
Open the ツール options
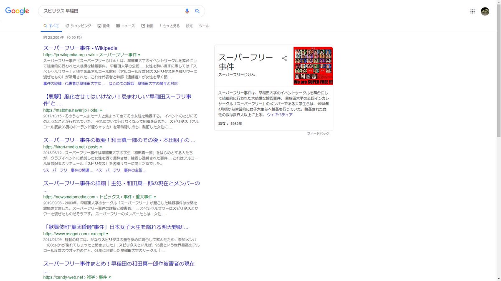pos(204,26)
